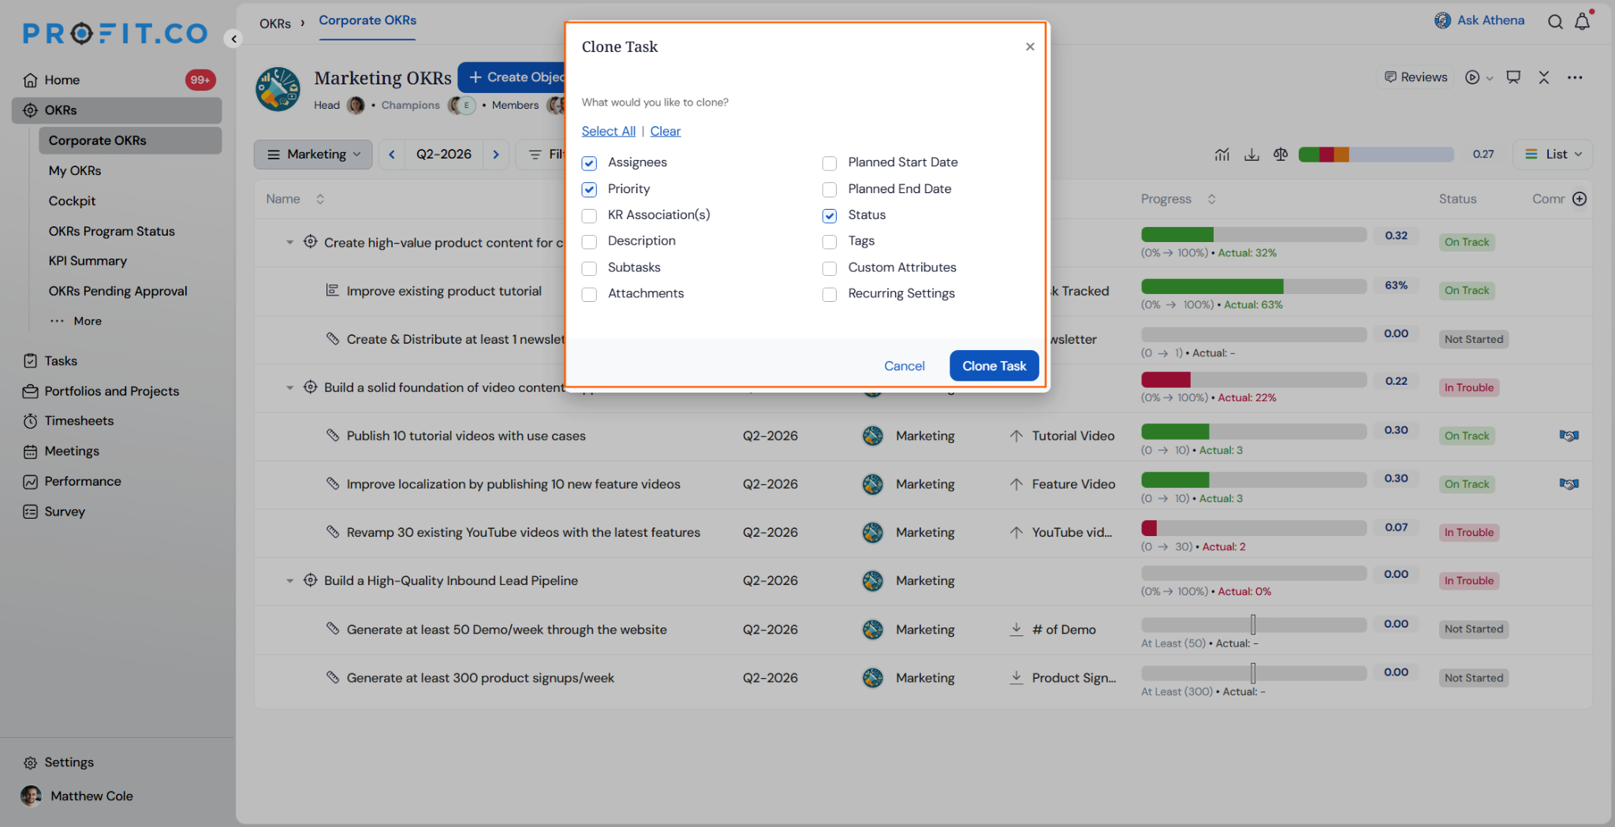Collapse the sidebar with arrow icon
Image resolution: width=1615 pixels, height=827 pixels.
pyautogui.click(x=233, y=39)
